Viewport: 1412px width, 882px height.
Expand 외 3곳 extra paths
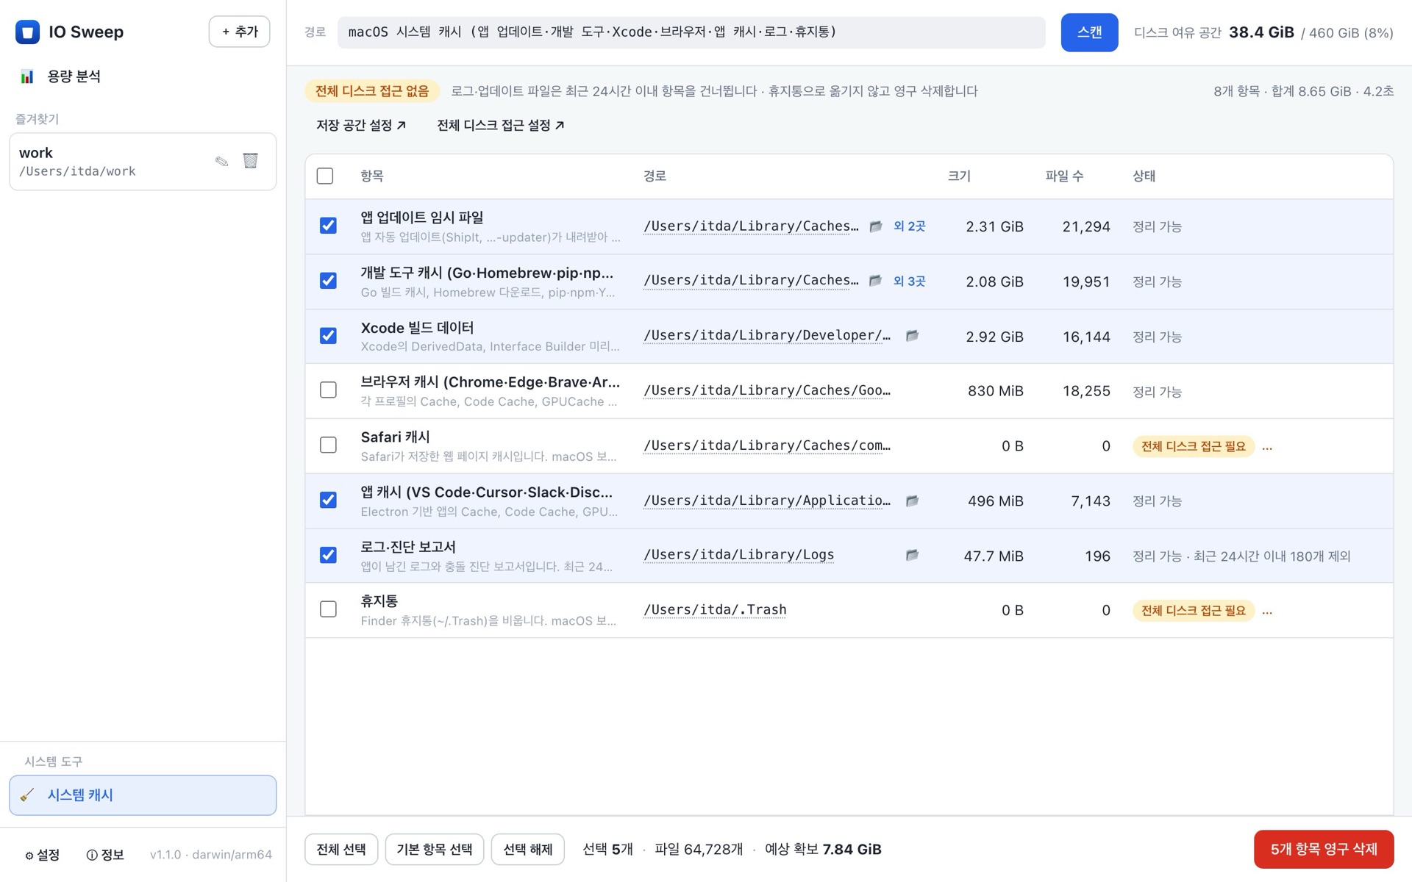[909, 281]
